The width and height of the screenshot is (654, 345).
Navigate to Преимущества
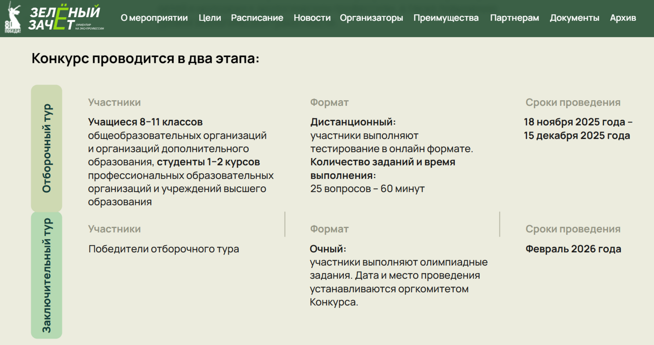tap(446, 18)
